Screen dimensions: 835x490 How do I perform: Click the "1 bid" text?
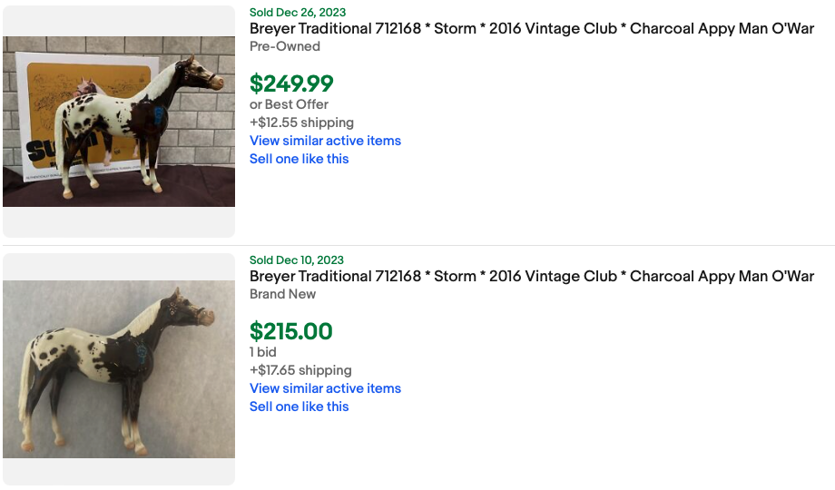pos(263,352)
